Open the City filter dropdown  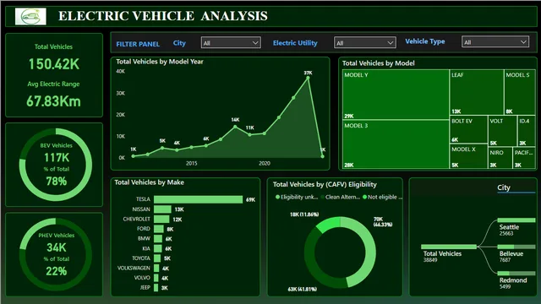pos(231,43)
